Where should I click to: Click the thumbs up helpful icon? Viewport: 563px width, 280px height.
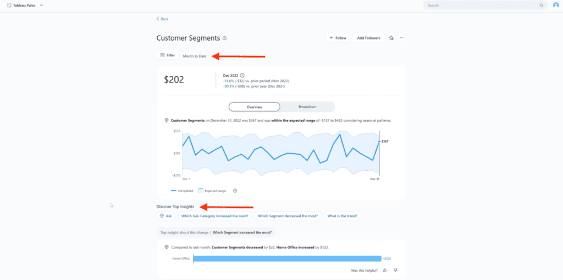coord(385,270)
